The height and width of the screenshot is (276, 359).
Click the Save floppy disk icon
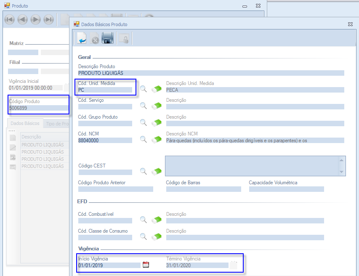click(x=108, y=39)
